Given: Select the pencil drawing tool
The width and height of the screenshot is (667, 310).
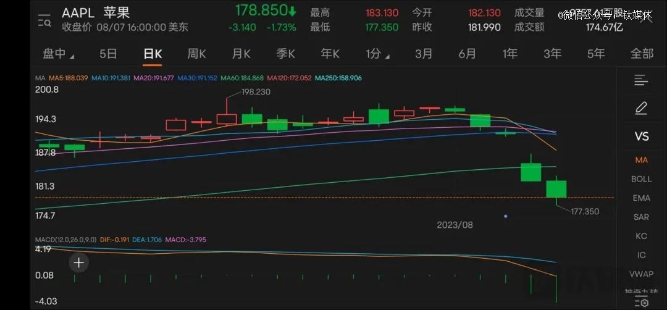Looking at the screenshot, I should [641, 108].
